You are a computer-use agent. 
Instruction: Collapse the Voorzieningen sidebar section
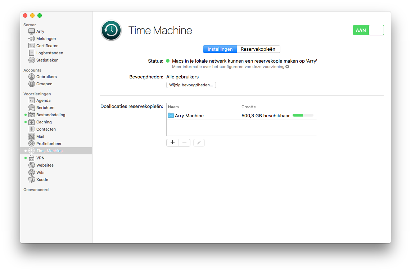[37, 94]
